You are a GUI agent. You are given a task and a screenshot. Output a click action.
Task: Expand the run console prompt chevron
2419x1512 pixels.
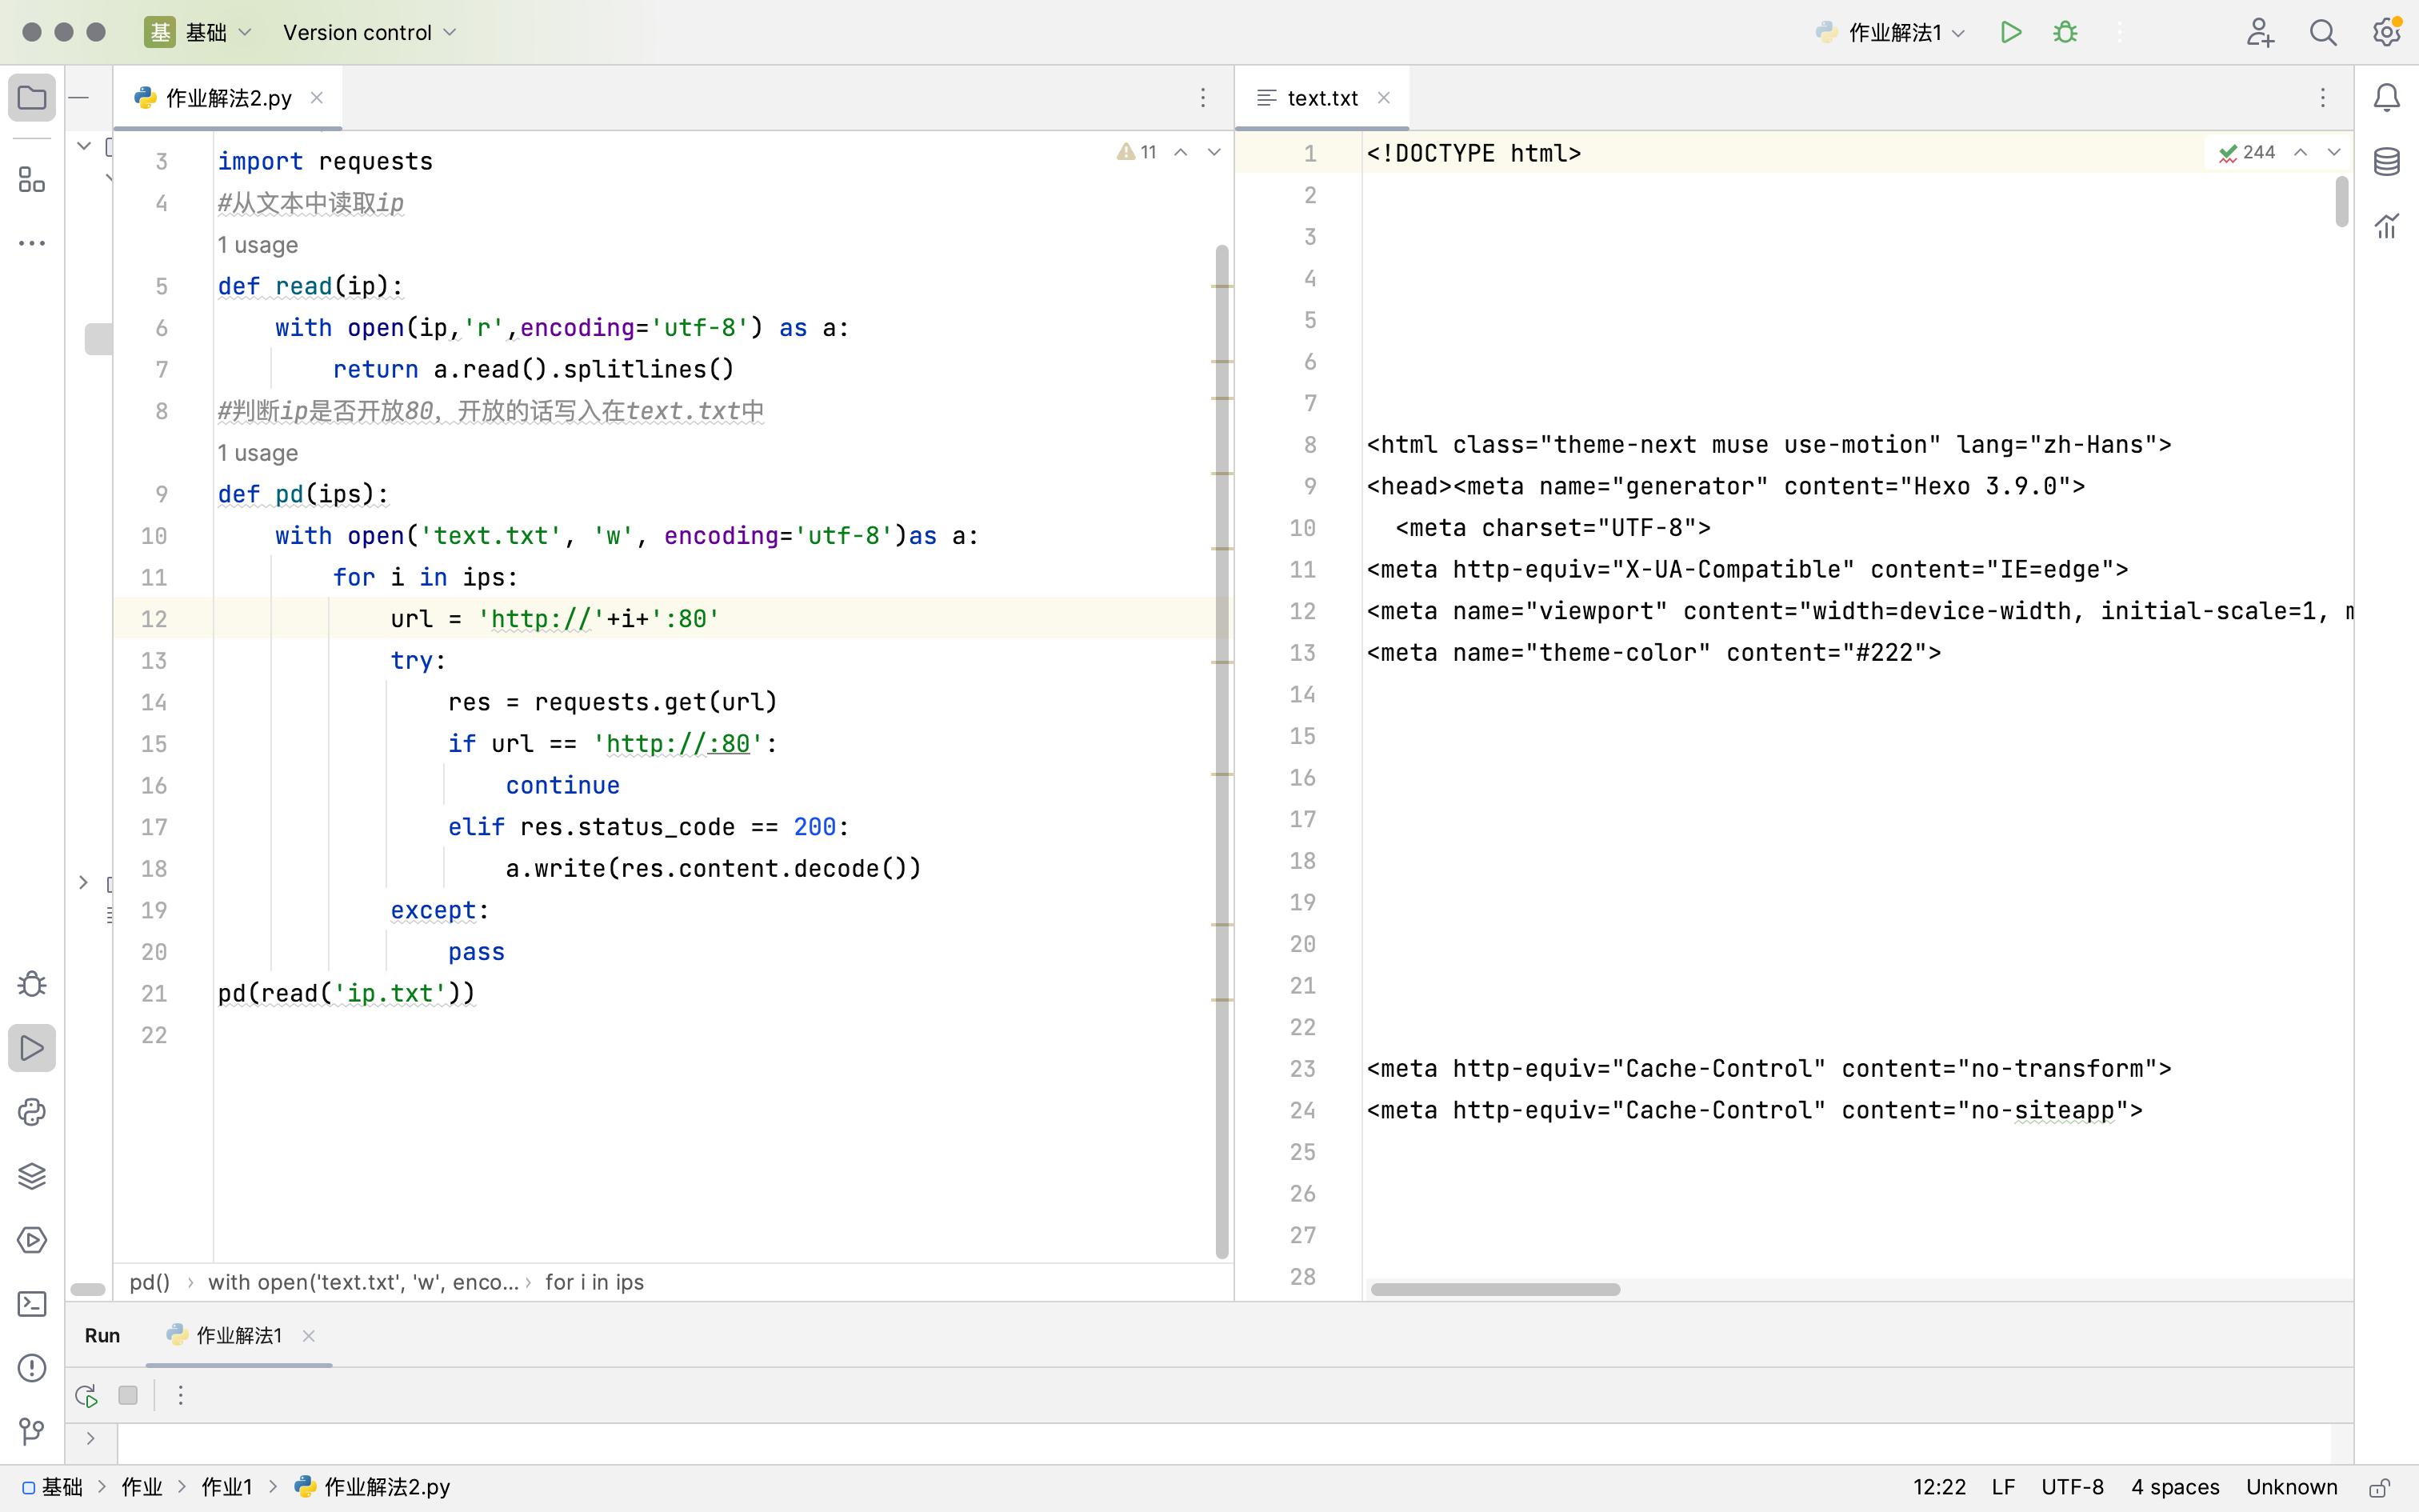click(x=91, y=1438)
